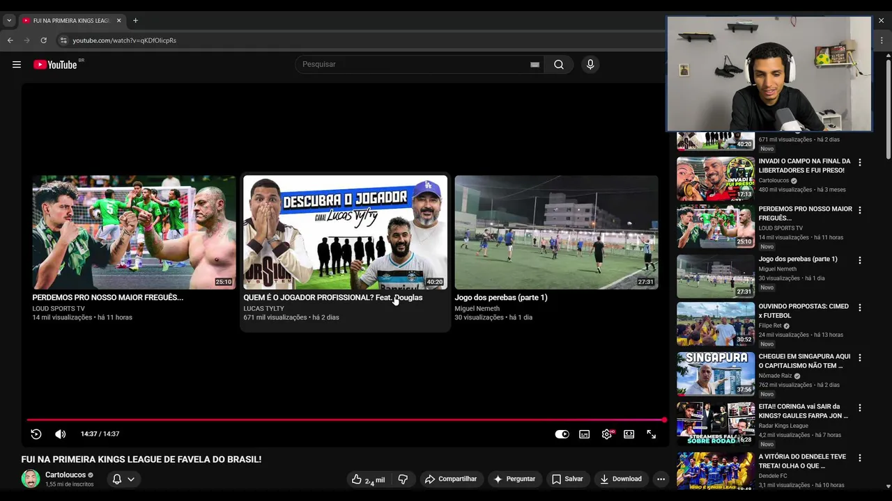
Task: Open options menu for sidebar PERDEMOS PRO NOSSO MAIOR video
Action: (x=860, y=209)
